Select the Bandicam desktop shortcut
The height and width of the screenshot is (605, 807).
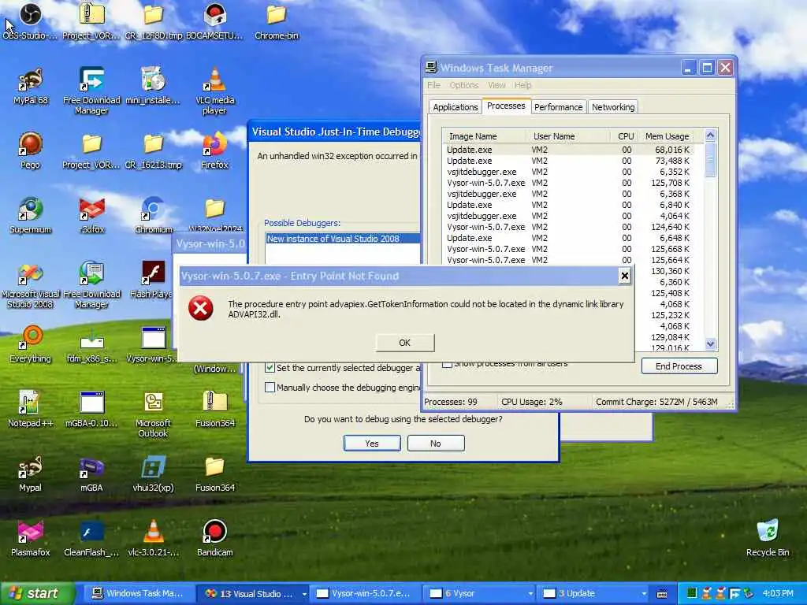214,539
